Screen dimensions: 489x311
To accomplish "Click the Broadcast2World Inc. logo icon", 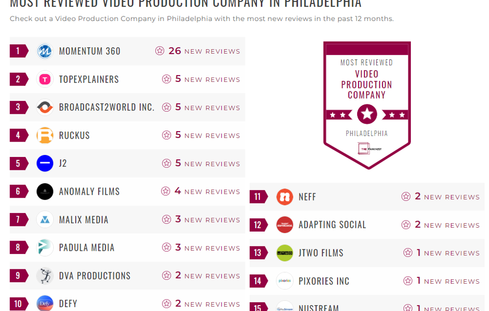I will pyautogui.click(x=45, y=107).
